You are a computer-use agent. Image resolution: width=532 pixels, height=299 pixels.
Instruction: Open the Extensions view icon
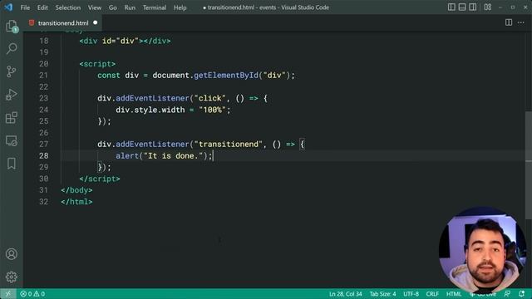(12, 118)
